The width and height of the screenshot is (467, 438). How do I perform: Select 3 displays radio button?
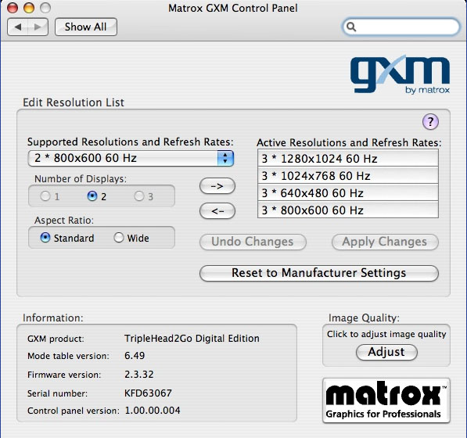click(x=139, y=196)
